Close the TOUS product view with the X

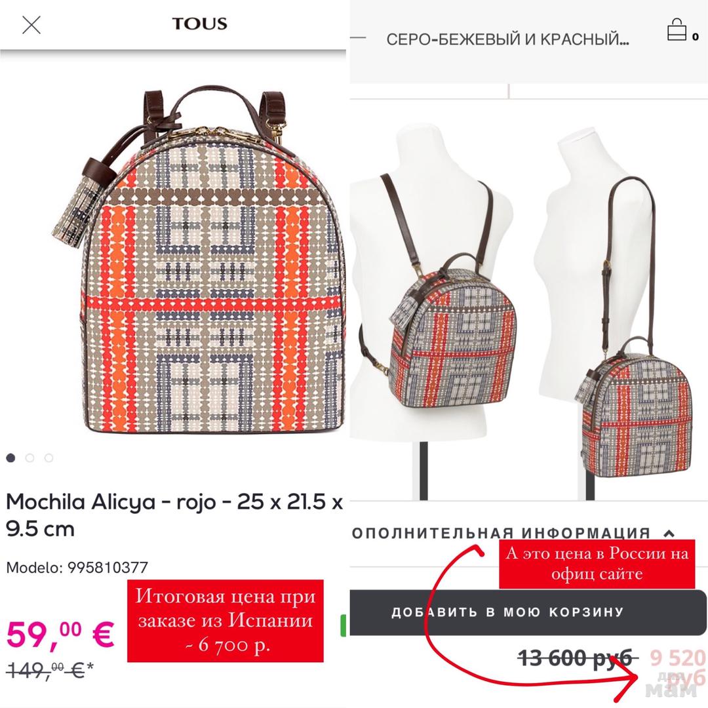pyautogui.click(x=31, y=25)
